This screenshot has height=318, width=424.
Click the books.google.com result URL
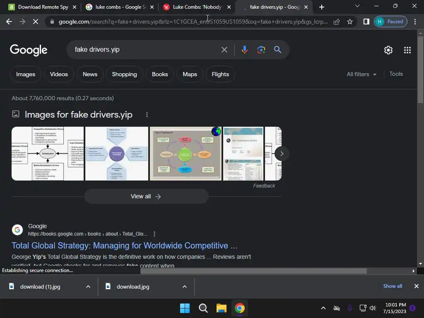click(88, 234)
